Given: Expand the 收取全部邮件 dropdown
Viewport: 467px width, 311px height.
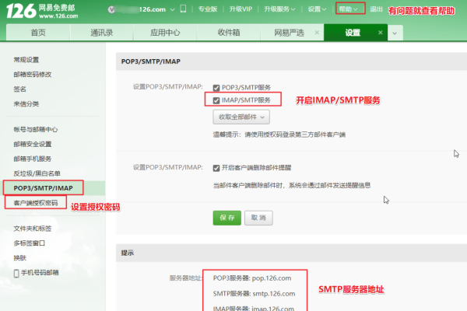Looking at the screenshot, I should [x=241, y=117].
